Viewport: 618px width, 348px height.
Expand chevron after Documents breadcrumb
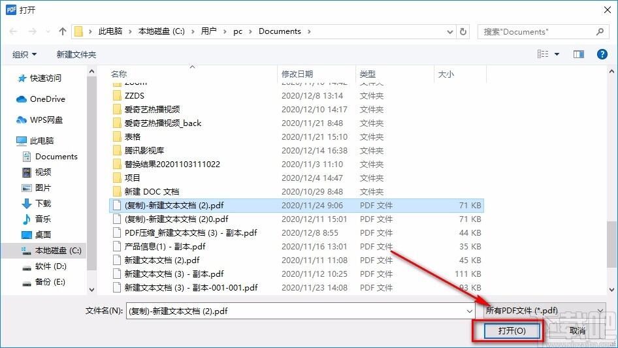point(309,31)
